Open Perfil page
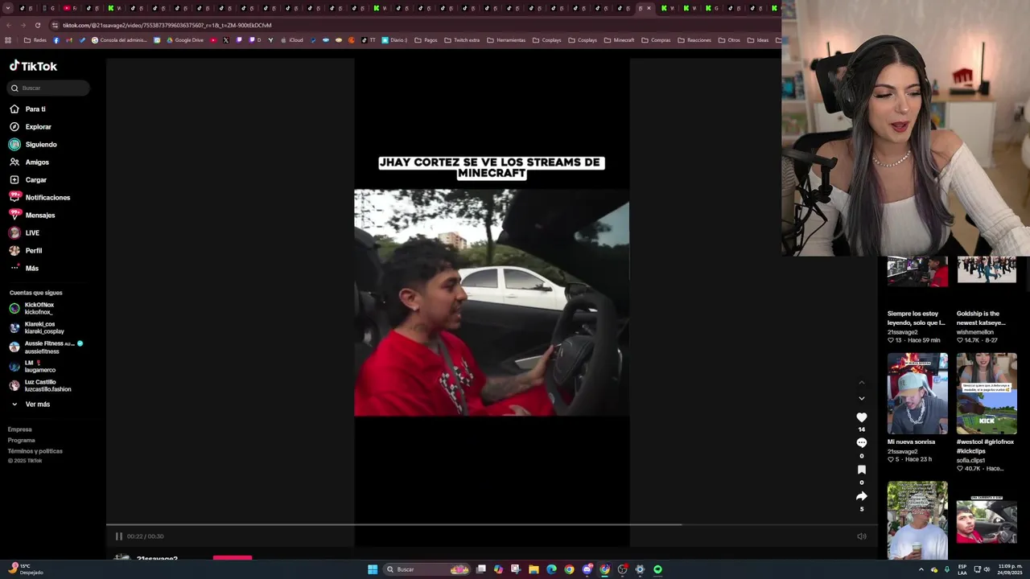Image resolution: width=1030 pixels, height=579 pixels. (26, 250)
